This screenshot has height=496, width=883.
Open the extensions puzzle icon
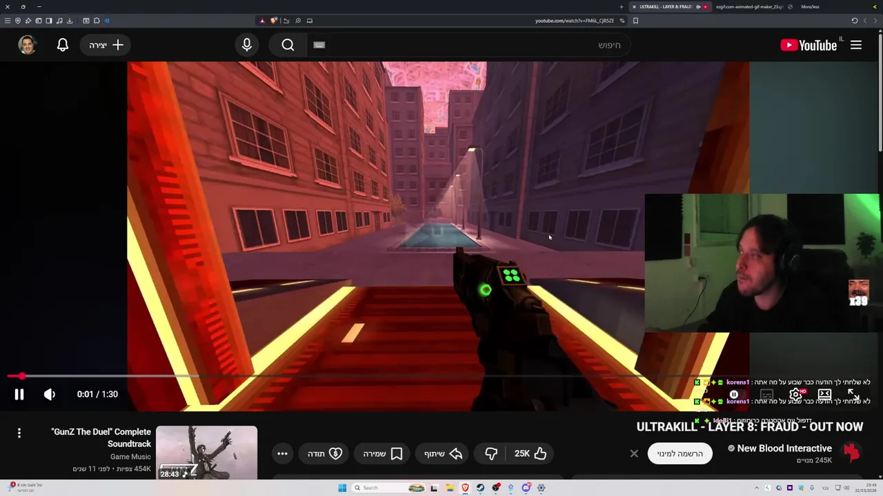(97, 21)
